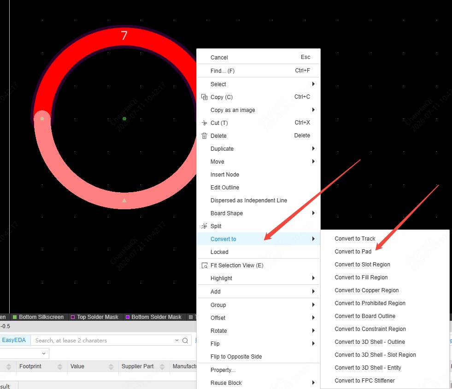Click the Copy icon in context menu
The width and height of the screenshot is (452, 389).
pos(204,97)
